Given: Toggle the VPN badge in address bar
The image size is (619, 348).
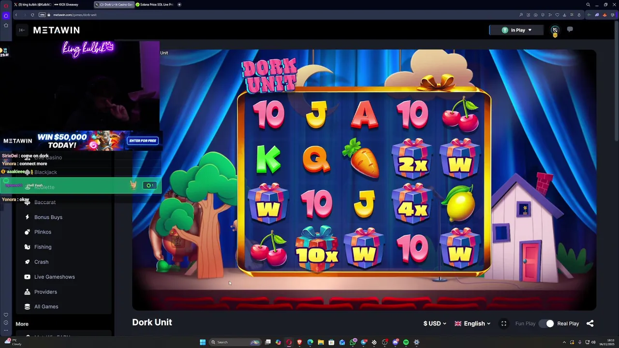Looking at the screenshot, I should point(42,15).
